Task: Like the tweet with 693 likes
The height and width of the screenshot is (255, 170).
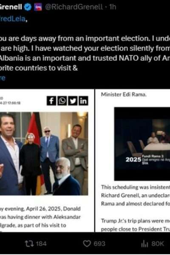Action: click(94, 244)
